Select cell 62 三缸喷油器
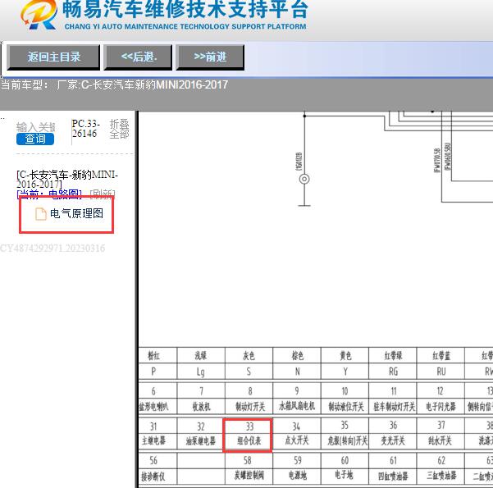Image resolution: width=493 pixels, height=488 pixels. [x=441, y=468]
